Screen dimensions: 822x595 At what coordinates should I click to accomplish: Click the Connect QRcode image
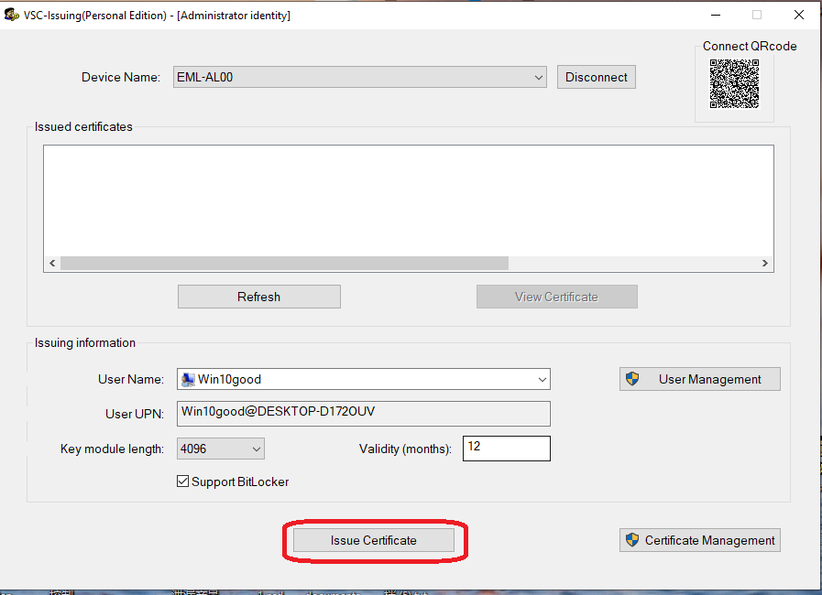click(734, 84)
